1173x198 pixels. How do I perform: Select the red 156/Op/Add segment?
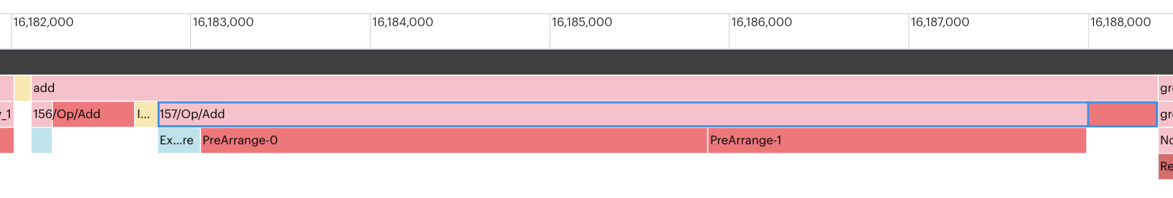[93, 114]
